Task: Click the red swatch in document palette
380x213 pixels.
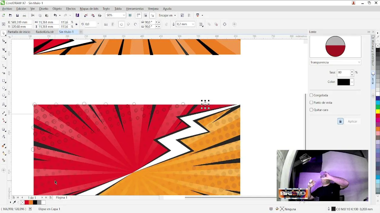Action: 27,202
